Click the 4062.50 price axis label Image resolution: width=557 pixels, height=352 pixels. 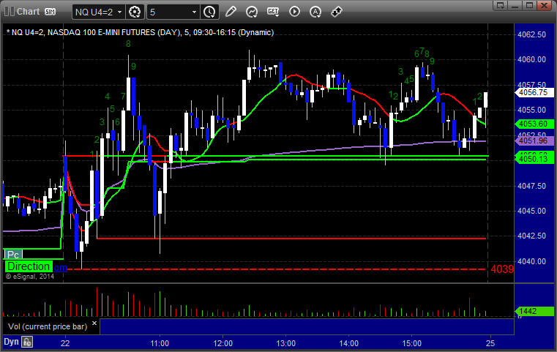(532, 34)
